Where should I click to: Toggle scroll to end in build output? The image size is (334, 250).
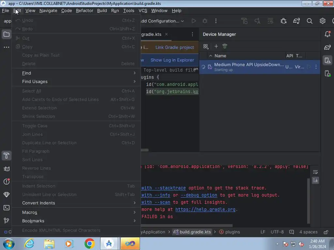click(315, 180)
